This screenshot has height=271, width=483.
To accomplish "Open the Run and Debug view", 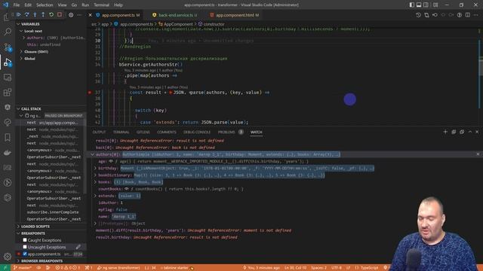I will tap(8, 62).
